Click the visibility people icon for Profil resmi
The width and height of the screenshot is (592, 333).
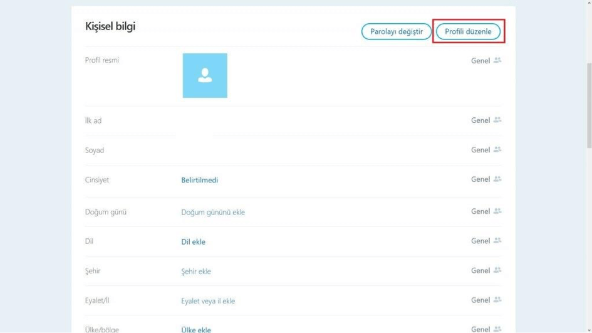point(497,61)
